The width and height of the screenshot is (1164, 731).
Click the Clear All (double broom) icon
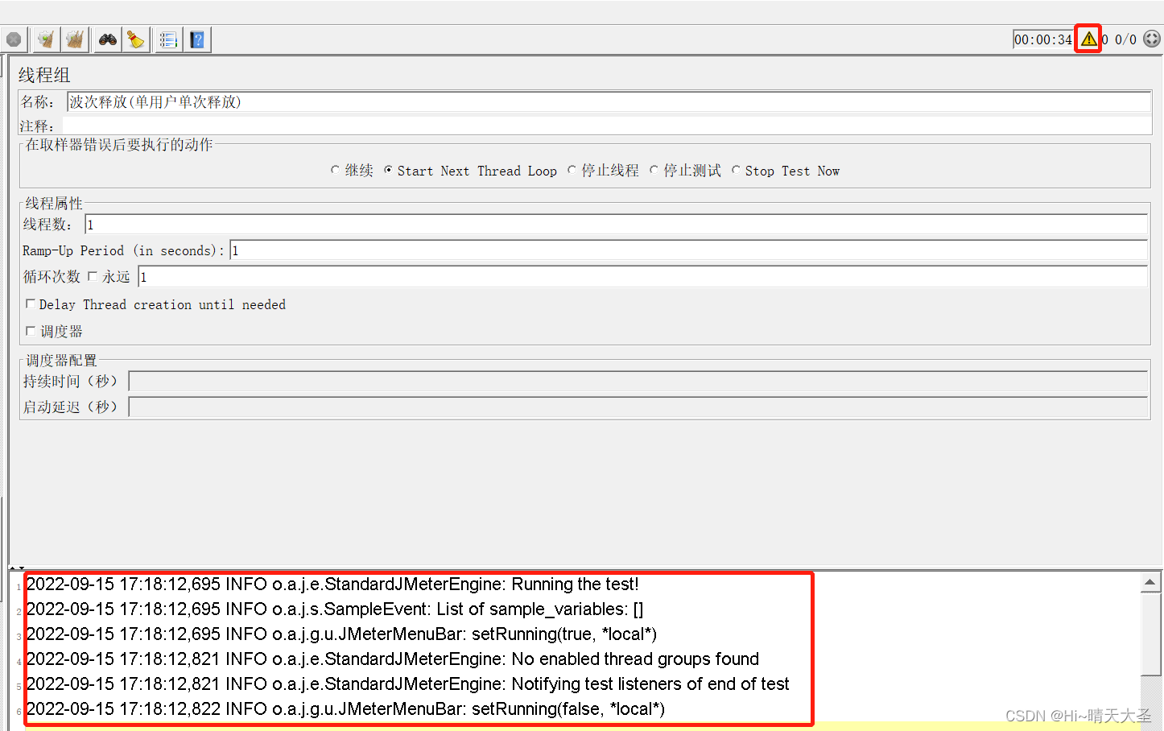tap(75, 39)
